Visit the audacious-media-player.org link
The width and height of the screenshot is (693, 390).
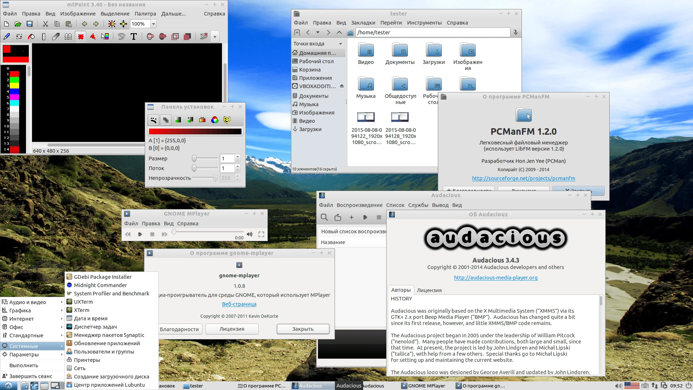pyautogui.click(x=496, y=278)
